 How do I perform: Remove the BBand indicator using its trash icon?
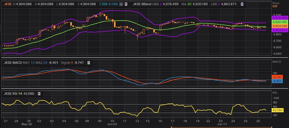tap(242, 4)
